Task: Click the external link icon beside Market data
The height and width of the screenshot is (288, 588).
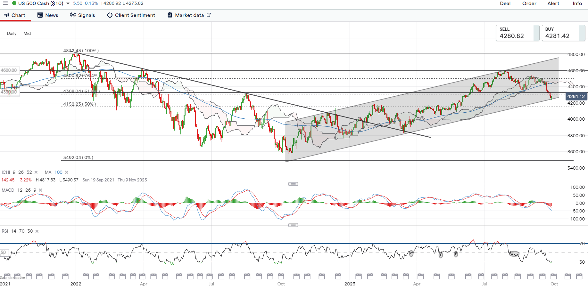Action: (209, 15)
